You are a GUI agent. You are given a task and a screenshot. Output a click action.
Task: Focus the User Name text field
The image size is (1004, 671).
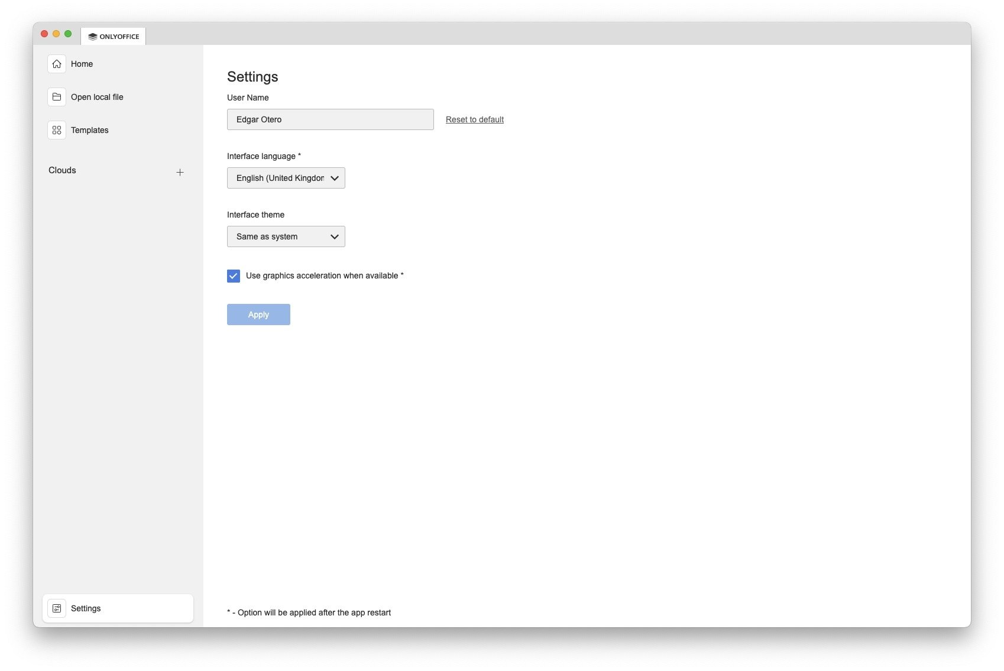[330, 119]
